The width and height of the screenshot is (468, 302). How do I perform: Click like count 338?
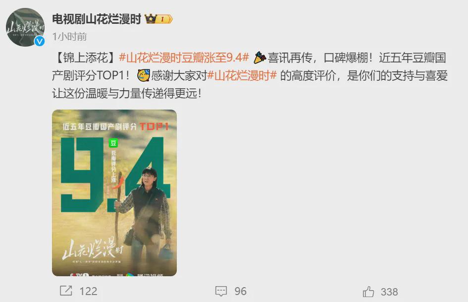click(x=389, y=292)
